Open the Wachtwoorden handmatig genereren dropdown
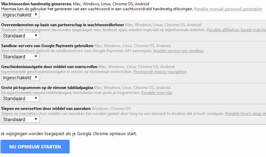Image resolution: width=266 pixels, height=157 pixels. point(21,15)
